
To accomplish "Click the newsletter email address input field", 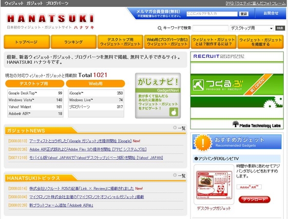I will [x=212, y=14].
